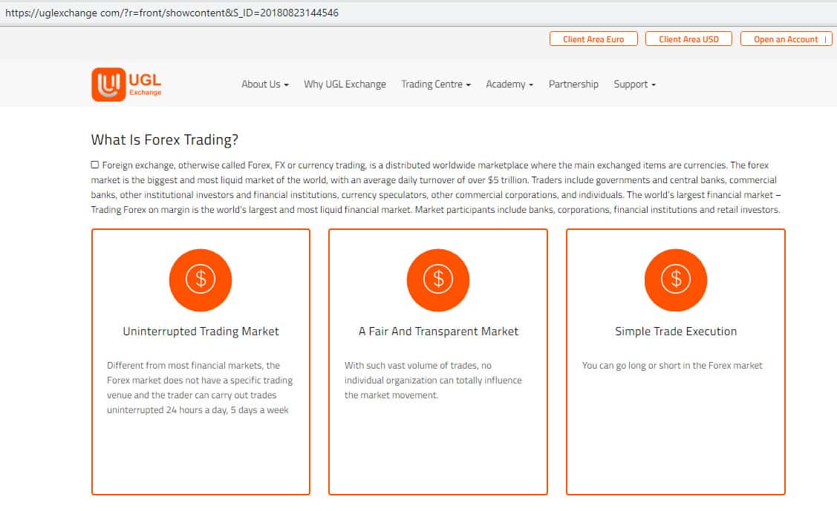Click the Client Area Euro button
The image size is (837, 511).
(593, 39)
